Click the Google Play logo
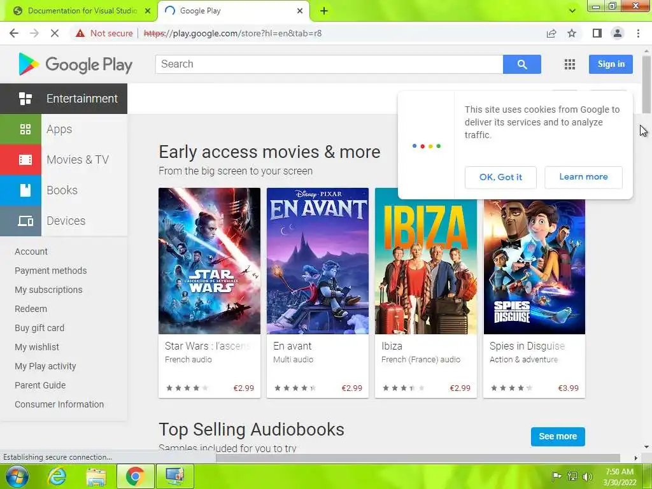The image size is (652, 489). click(75, 64)
